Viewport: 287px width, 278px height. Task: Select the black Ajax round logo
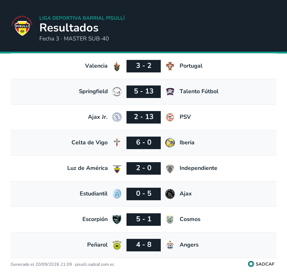170,194
